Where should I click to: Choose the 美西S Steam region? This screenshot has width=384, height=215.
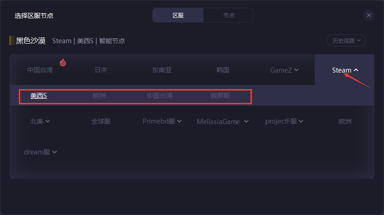tap(39, 96)
